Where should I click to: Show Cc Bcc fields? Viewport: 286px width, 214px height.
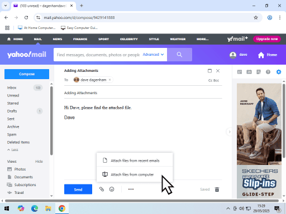[213, 80]
